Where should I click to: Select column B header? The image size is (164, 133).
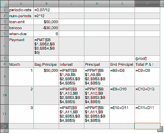coord(46,4)
